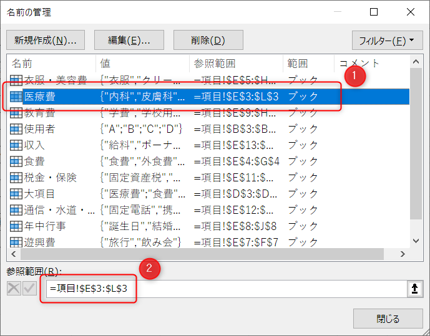Click the collapse dialog arrow icon
This screenshot has height=336, width=430.
pos(414,289)
